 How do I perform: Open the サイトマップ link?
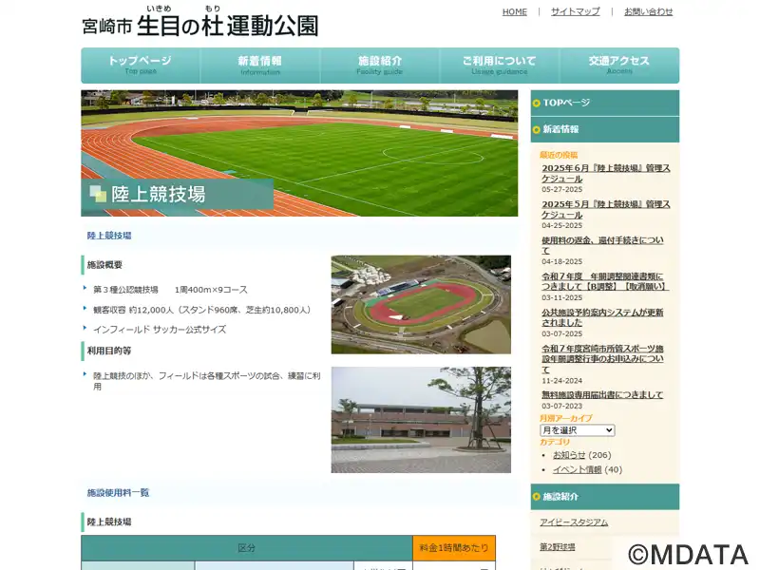[x=576, y=11]
